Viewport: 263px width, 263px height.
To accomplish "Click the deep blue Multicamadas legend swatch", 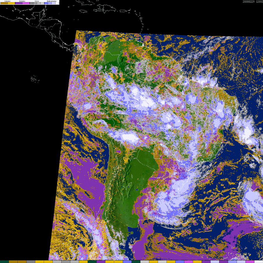I will coord(46,3).
